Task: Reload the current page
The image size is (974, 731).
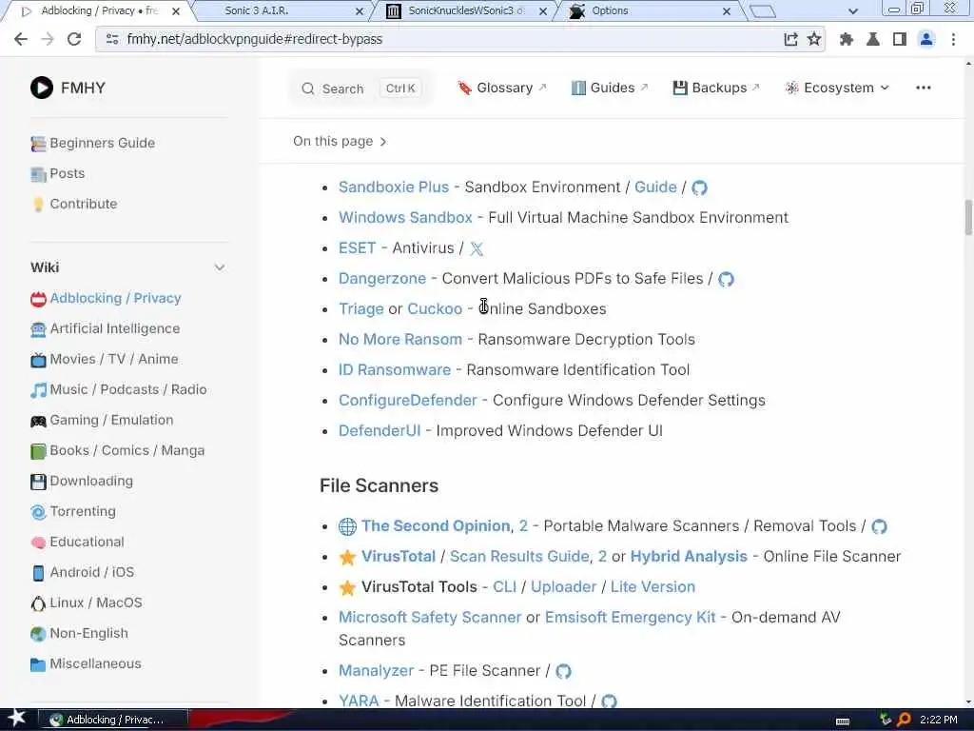Action: pos(74,39)
